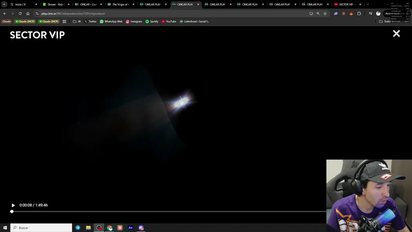Open the Claude app from taskbar
This screenshot has height=232, width=412.
[x=120, y=228]
